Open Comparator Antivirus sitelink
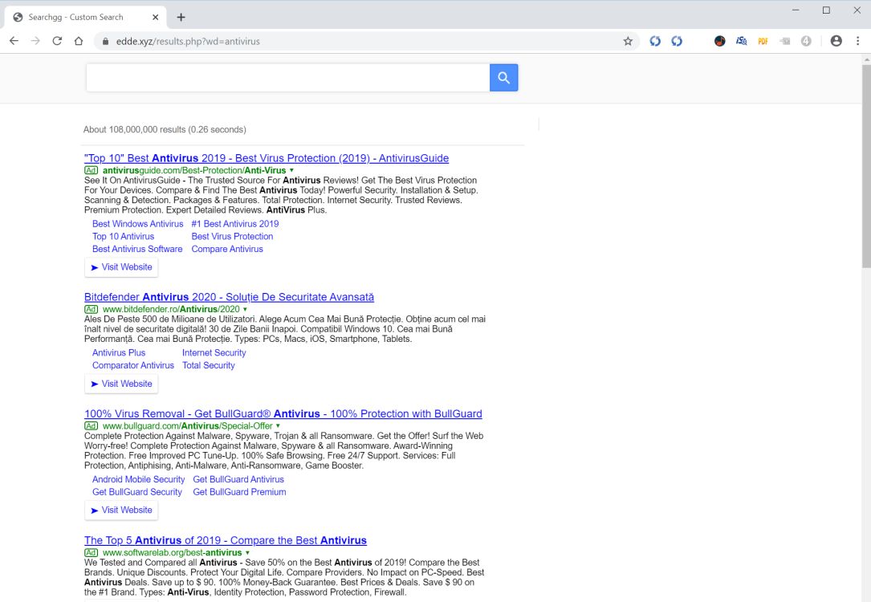871x602 pixels. (x=133, y=365)
